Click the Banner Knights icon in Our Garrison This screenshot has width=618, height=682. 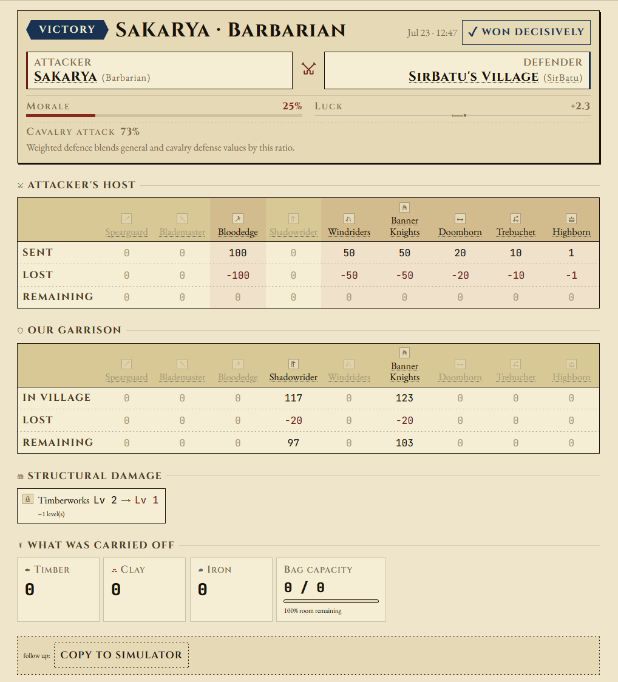404,353
